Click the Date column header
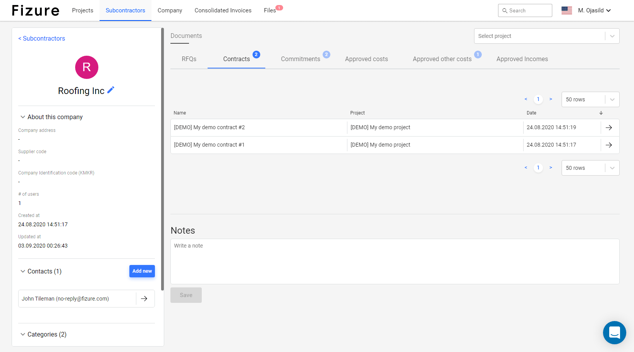 pos(531,113)
